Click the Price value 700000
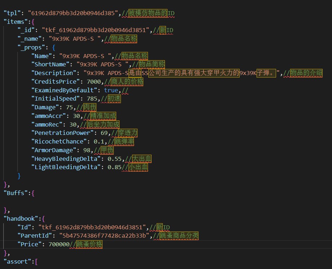The image size is (332, 269). pyautogui.click(x=59, y=244)
